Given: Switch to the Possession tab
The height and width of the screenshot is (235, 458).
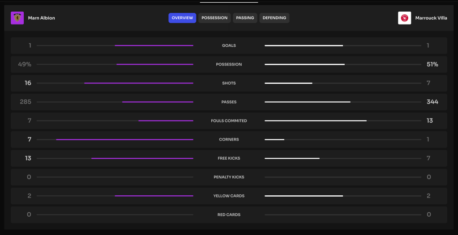Looking at the screenshot, I should click(x=214, y=18).
